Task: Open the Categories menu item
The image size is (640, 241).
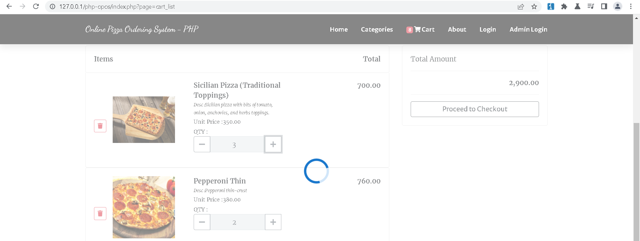Action: [377, 29]
